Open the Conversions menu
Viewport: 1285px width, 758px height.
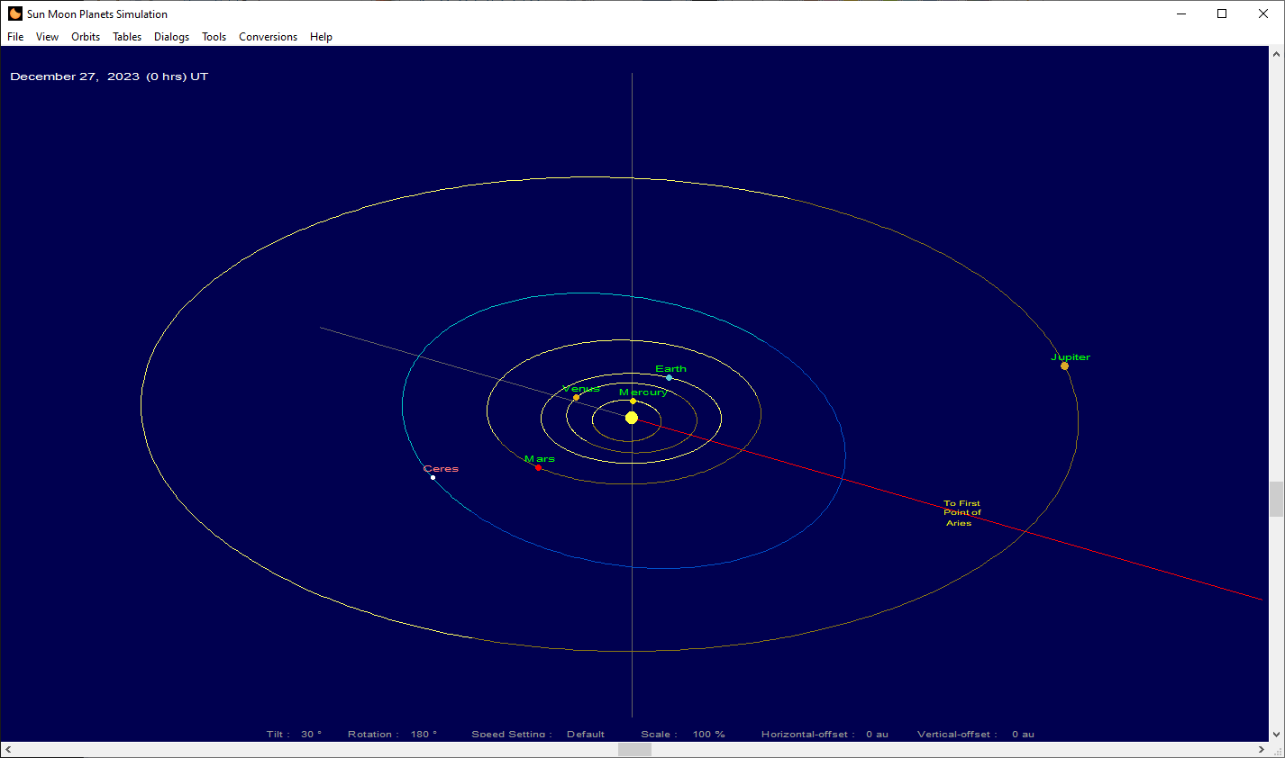[268, 37]
